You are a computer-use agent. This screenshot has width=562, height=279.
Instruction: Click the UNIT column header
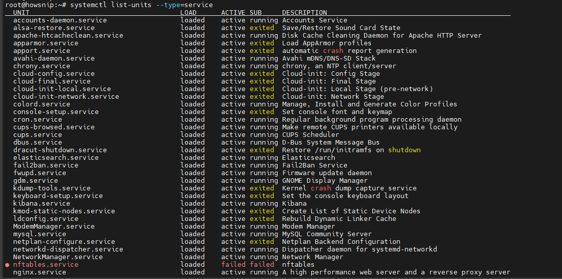coord(21,13)
